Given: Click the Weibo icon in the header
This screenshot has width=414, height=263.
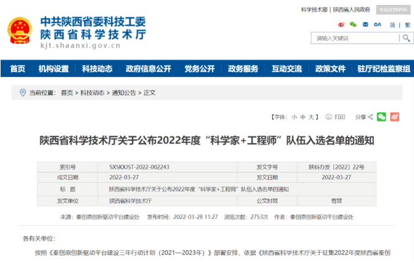Looking at the screenshot, I should [x=341, y=24].
